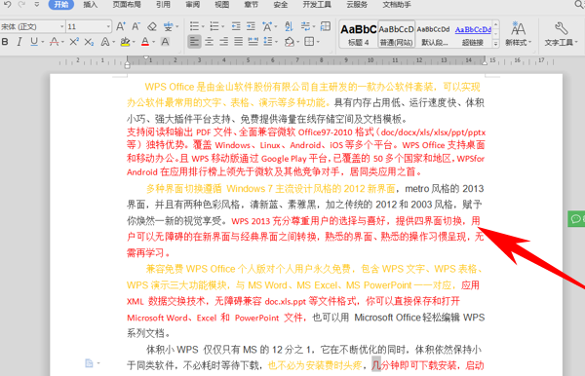Open 云服务 tab
This screenshot has width=585, height=376.
click(x=357, y=5)
